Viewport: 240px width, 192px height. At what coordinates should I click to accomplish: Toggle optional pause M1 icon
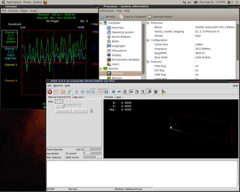(x=106, y=92)
